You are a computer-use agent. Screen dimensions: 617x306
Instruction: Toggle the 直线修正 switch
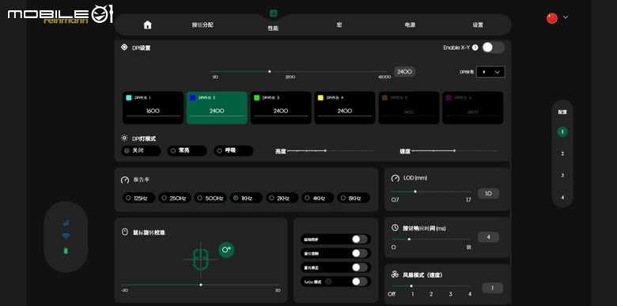click(360, 267)
